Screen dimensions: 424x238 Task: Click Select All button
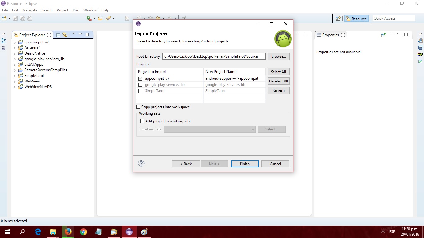click(x=278, y=72)
